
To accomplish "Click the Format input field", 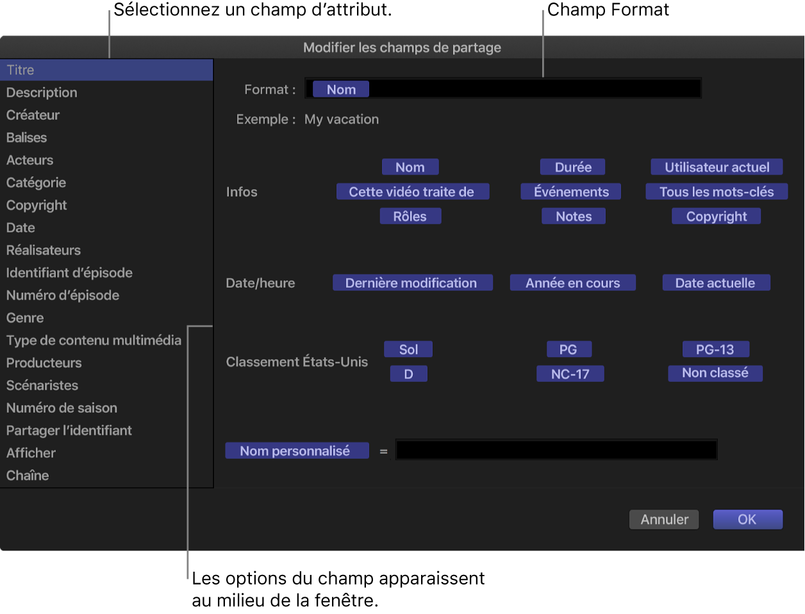I will (x=535, y=89).
